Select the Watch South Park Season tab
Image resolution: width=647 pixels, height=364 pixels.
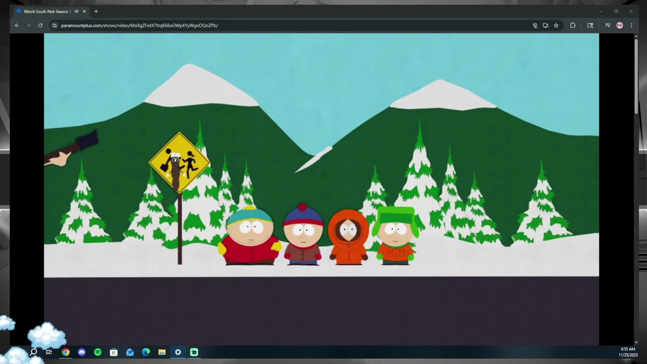tap(47, 11)
